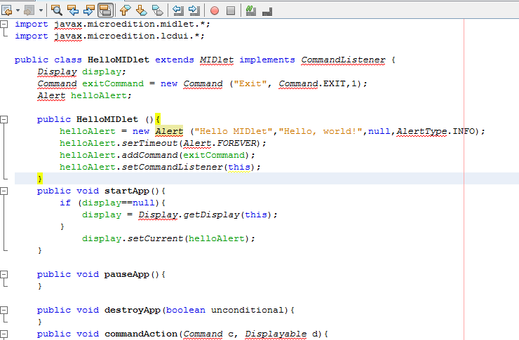This screenshot has height=340, width=519.
Task: Click the Shift Line Right icon
Action: click(194, 11)
